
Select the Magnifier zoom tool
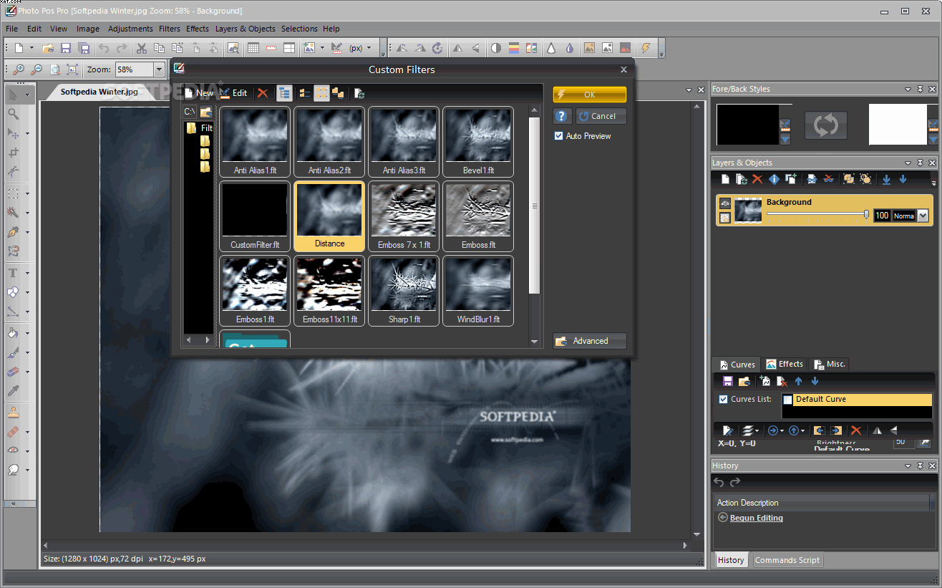[13, 114]
